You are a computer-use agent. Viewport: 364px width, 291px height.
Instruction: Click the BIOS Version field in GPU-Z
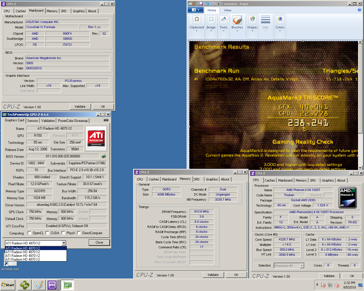(x=63, y=156)
